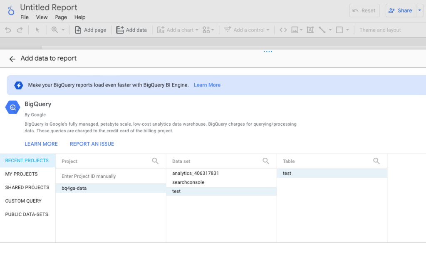The width and height of the screenshot is (426, 253).
Task: Select the MY PROJECTS tab
Action: (28, 174)
